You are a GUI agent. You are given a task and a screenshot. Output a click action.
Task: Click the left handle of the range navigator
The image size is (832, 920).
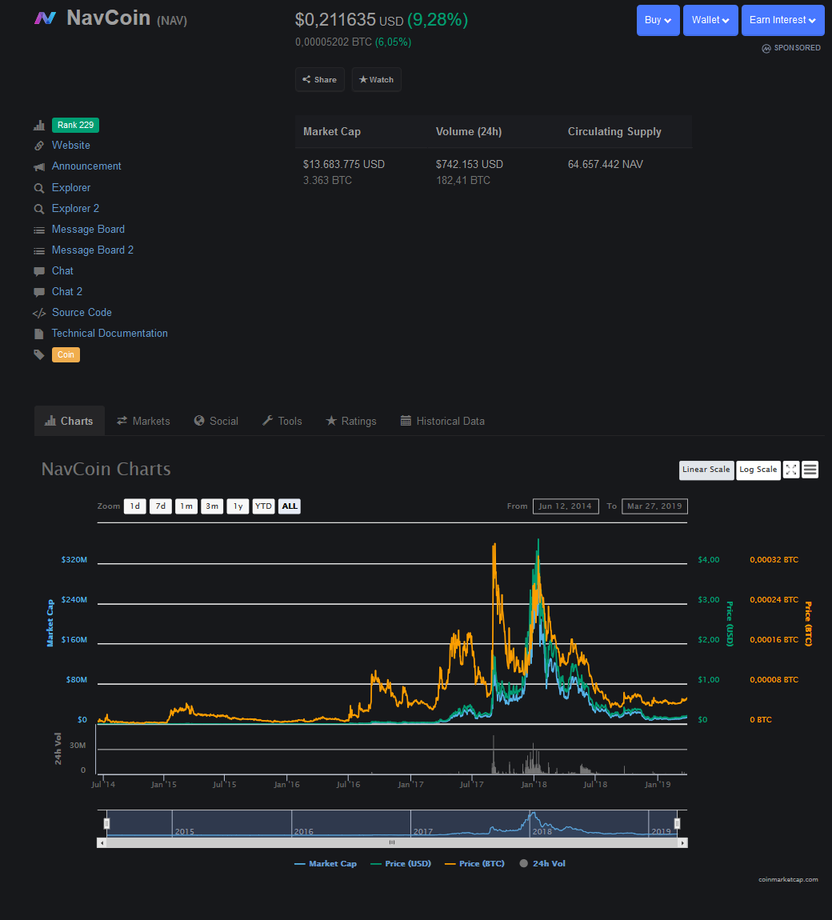click(x=106, y=824)
